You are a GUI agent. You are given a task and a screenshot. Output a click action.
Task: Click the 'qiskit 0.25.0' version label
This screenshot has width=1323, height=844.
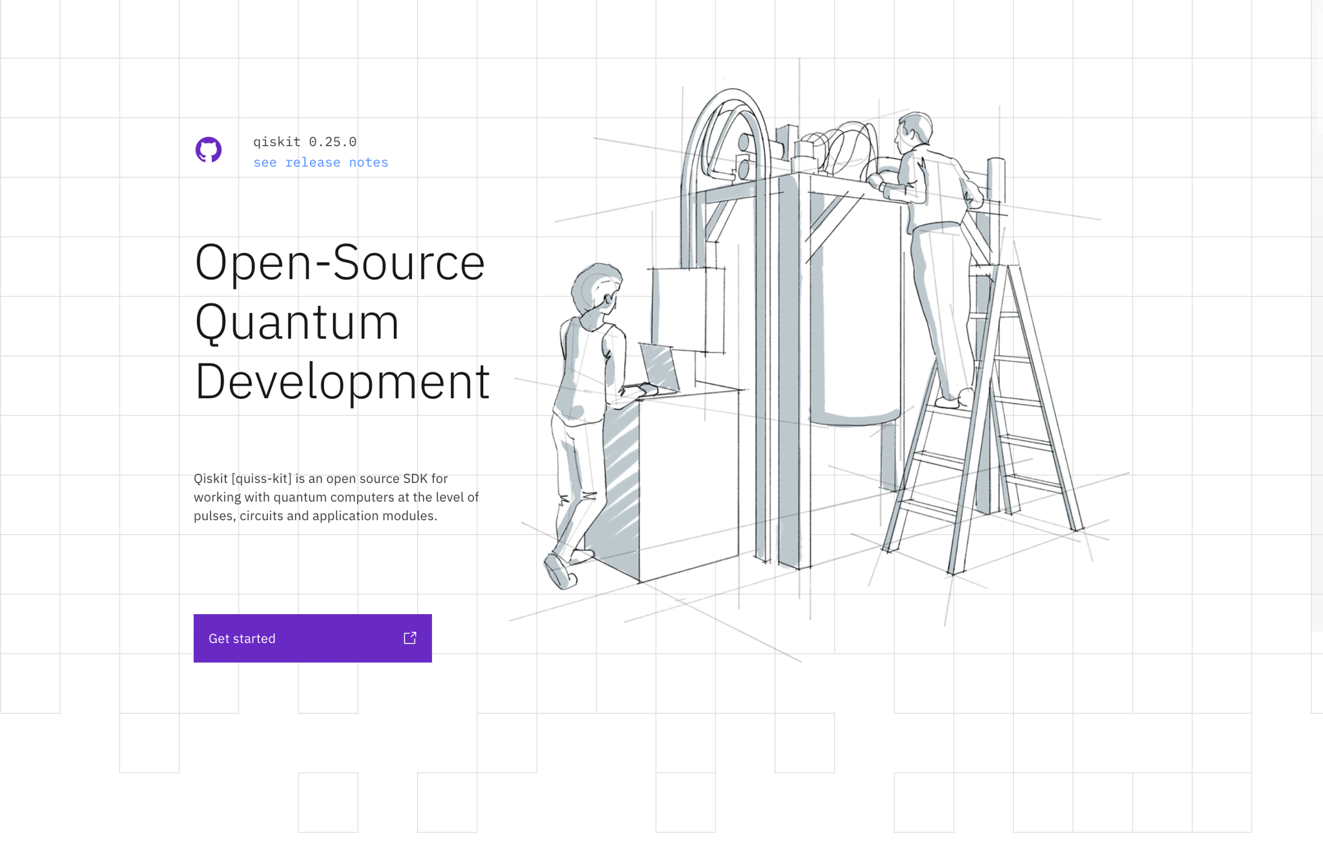point(304,141)
